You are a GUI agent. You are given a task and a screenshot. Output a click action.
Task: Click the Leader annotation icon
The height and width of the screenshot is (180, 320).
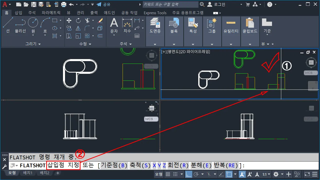137,28
